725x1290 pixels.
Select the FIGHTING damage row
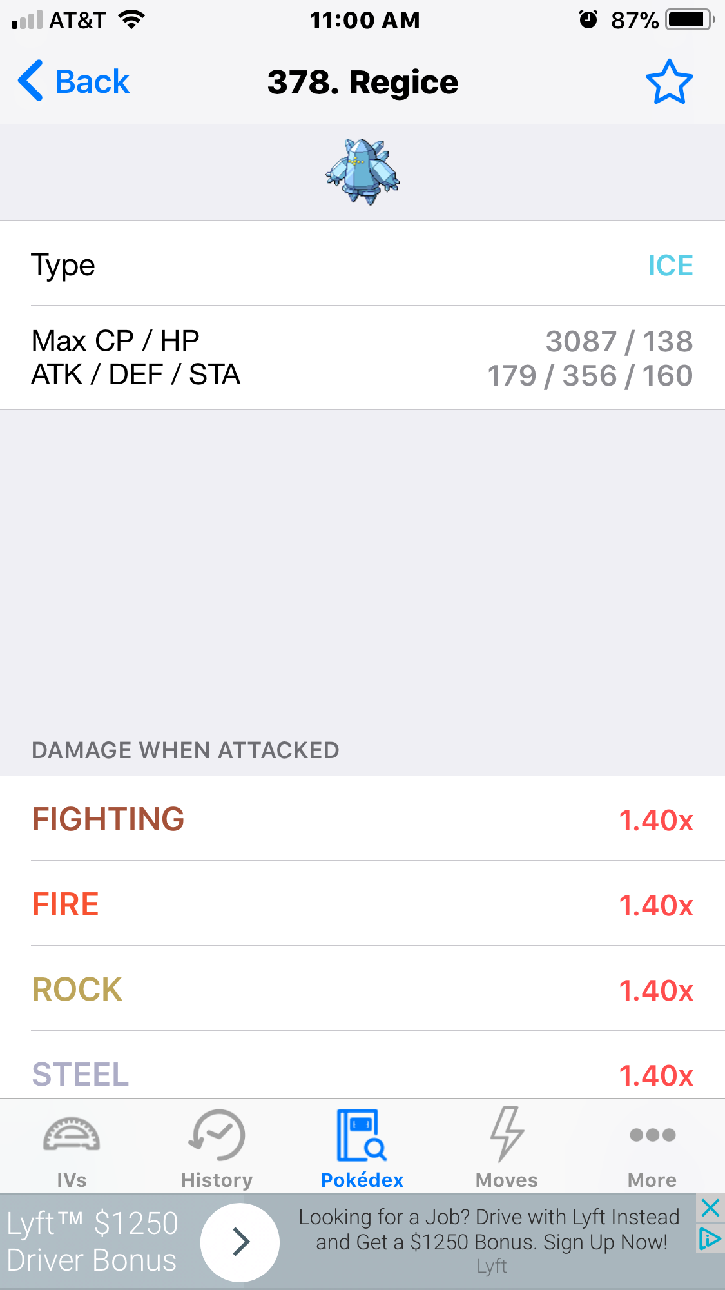pos(362,819)
